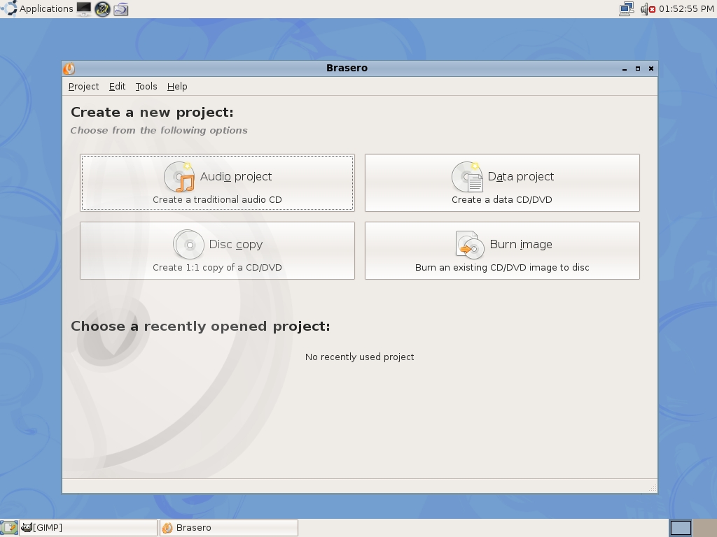Switch to the Brasero taskbar entry
Image resolution: width=717 pixels, height=537 pixels.
point(229,528)
